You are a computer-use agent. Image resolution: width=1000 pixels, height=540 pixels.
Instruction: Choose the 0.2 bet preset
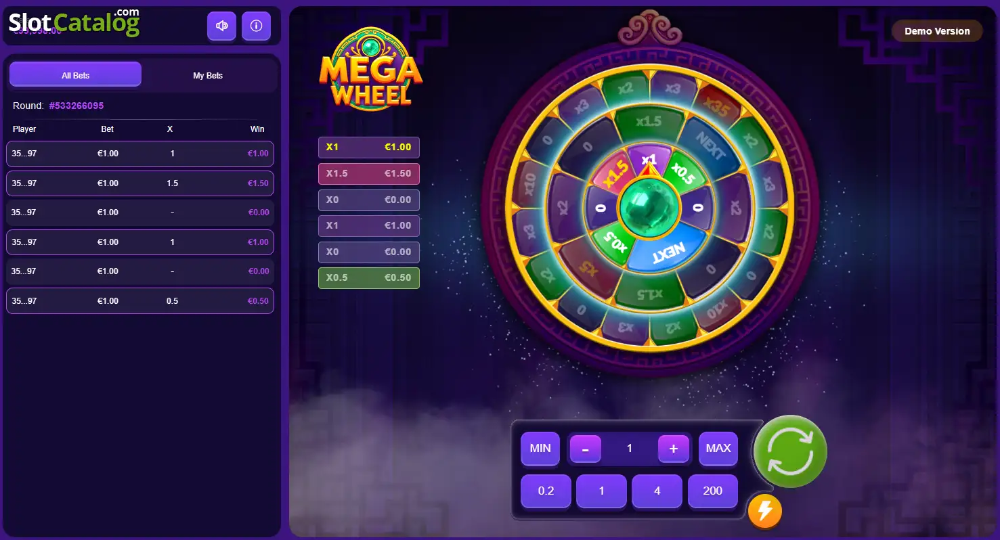pyautogui.click(x=546, y=491)
